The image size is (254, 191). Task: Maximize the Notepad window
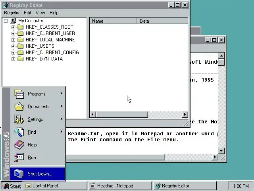coord(214,40)
